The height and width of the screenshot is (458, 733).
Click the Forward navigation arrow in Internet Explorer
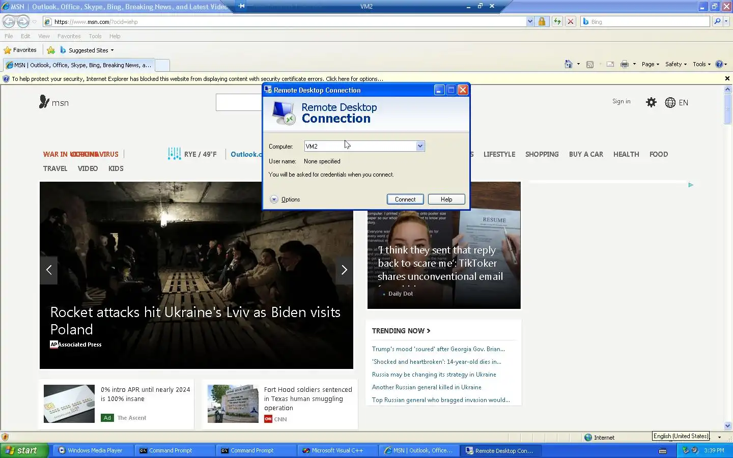point(23,21)
